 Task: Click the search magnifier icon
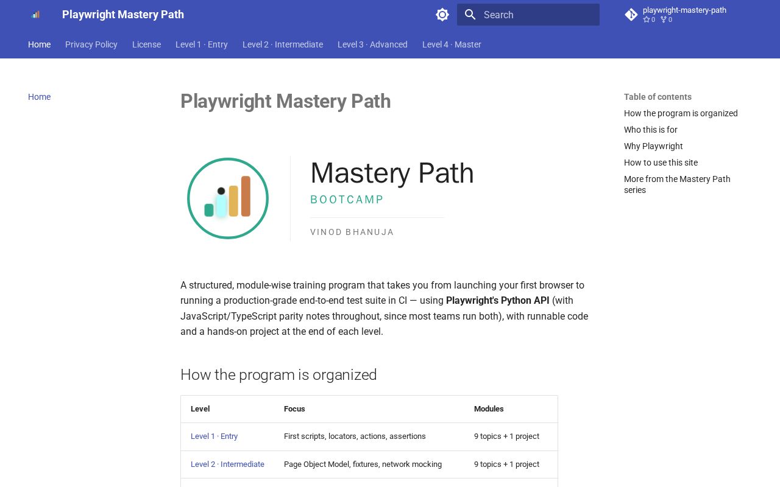tap(470, 15)
